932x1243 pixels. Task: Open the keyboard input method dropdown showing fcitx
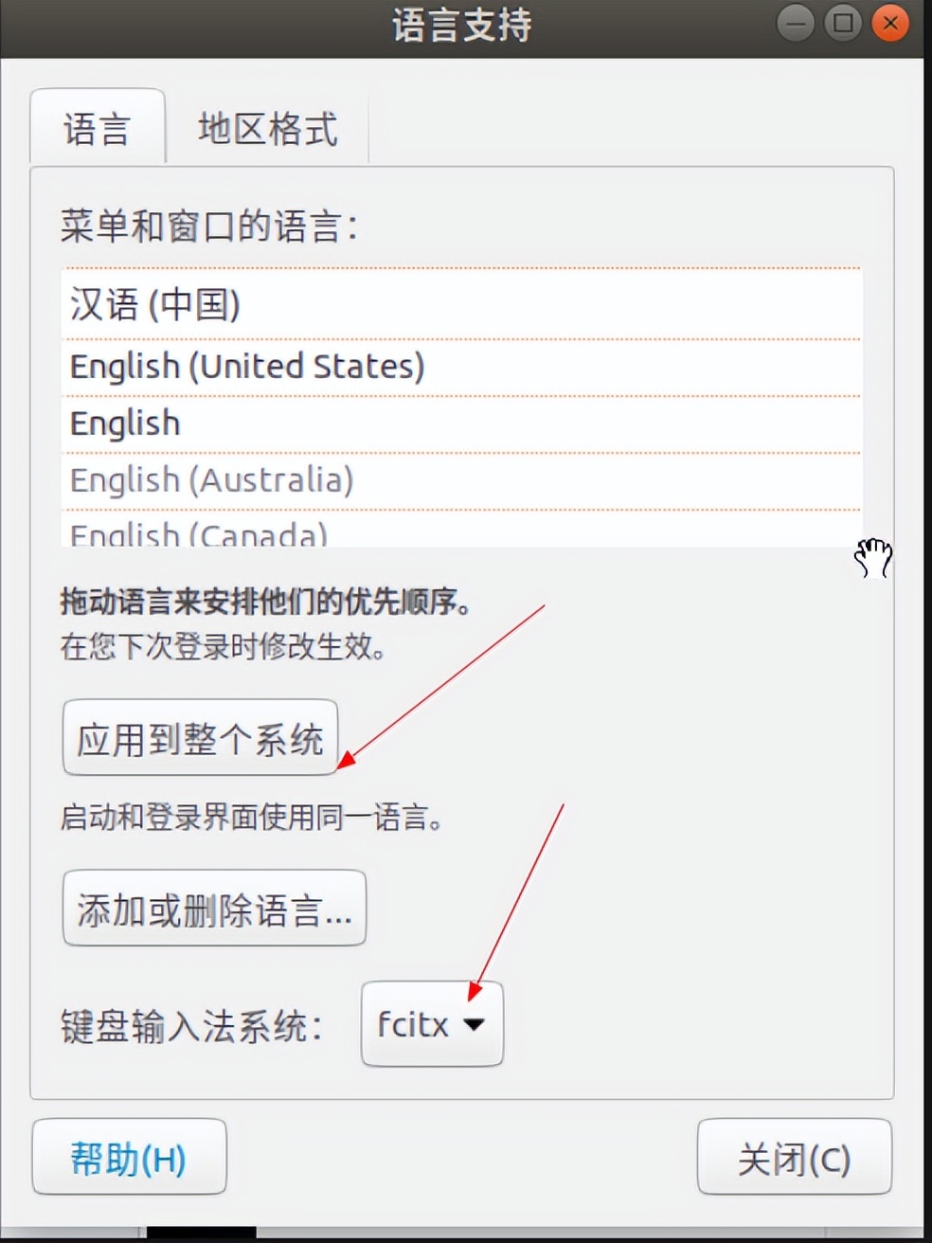(431, 1023)
